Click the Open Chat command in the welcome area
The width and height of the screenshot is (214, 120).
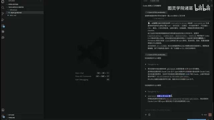79,73
